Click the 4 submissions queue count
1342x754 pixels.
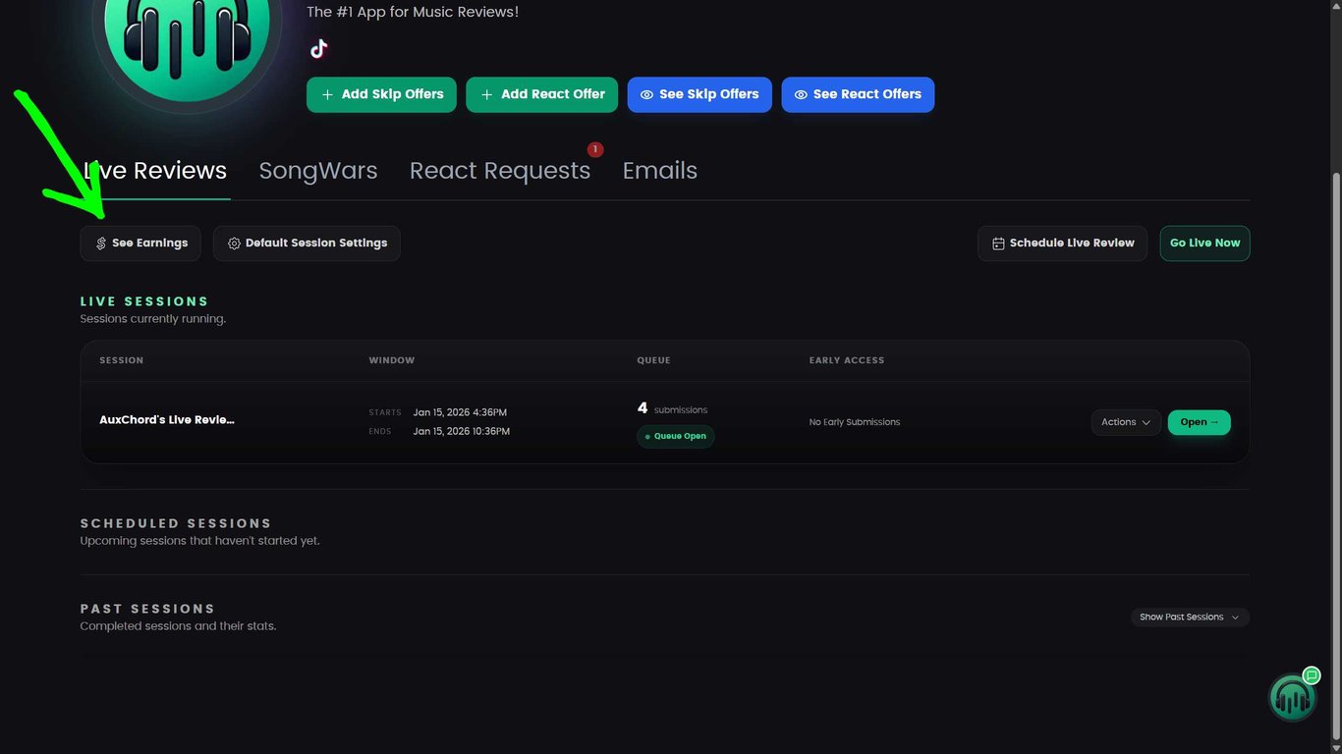click(672, 408)
